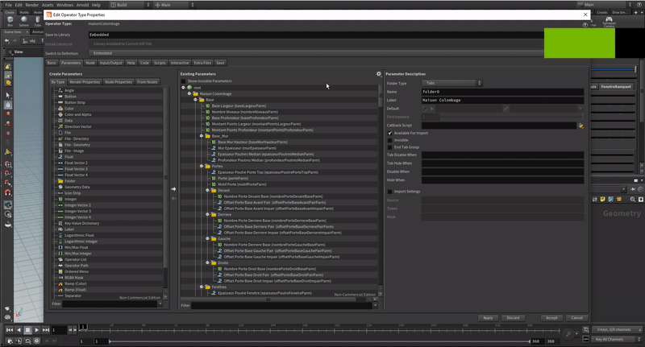Open the Folder Type Tabs dropdown
This screenshot has width=645, height=347.
point(451,83)
